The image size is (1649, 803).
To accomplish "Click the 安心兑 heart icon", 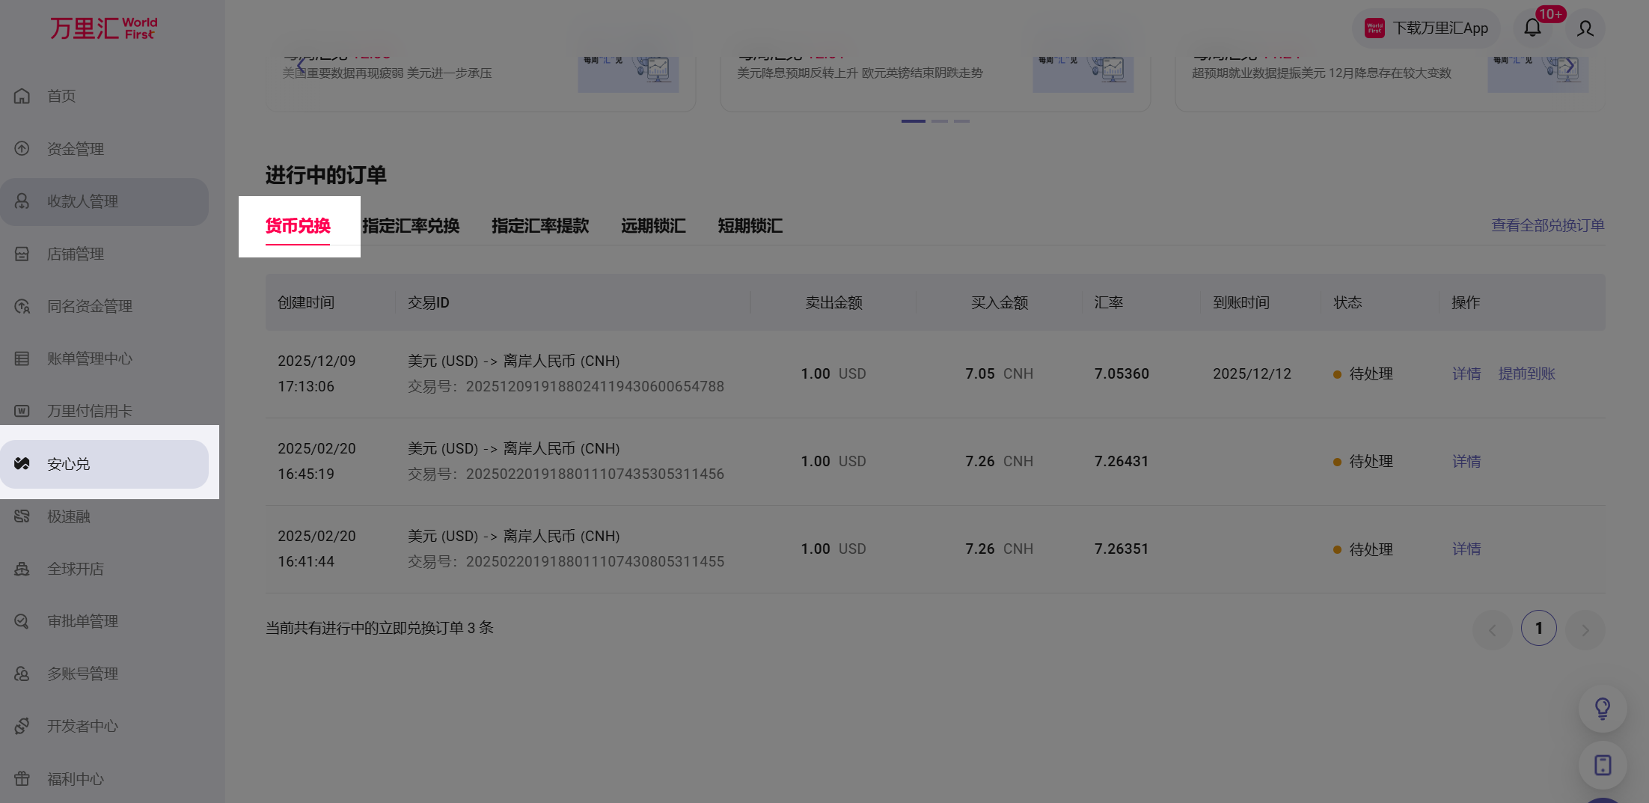I will point(22,464).
